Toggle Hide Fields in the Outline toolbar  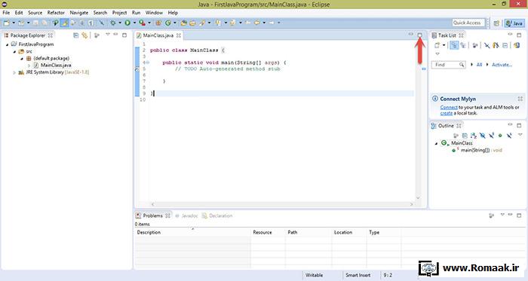[483, 136]
